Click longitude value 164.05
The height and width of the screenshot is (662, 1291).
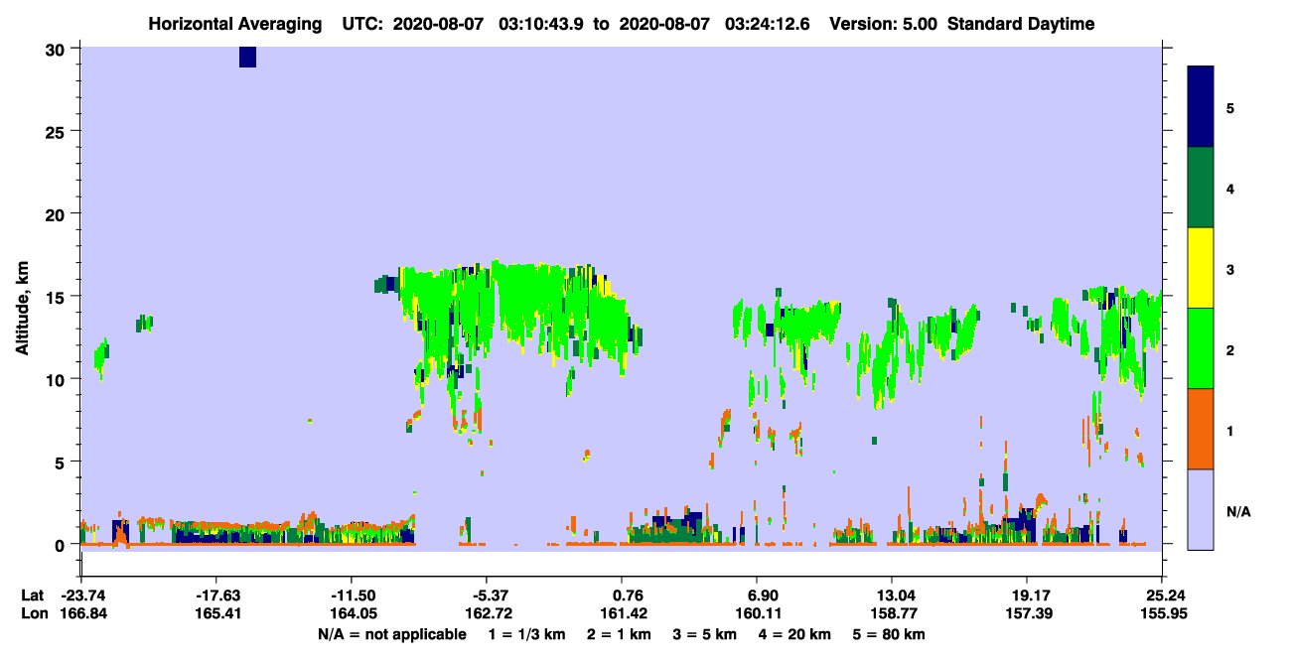[352, 614]
